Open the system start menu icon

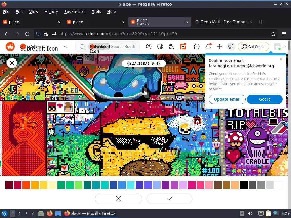[x=5, y=213]
